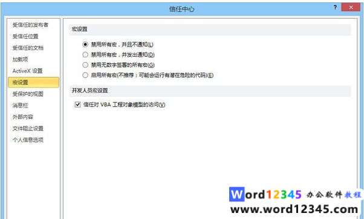Image resolution: width=364 pixels, height=219 pixels.
Task: Click the 宏设置 section heading
Action: click(x=80, y=29)
